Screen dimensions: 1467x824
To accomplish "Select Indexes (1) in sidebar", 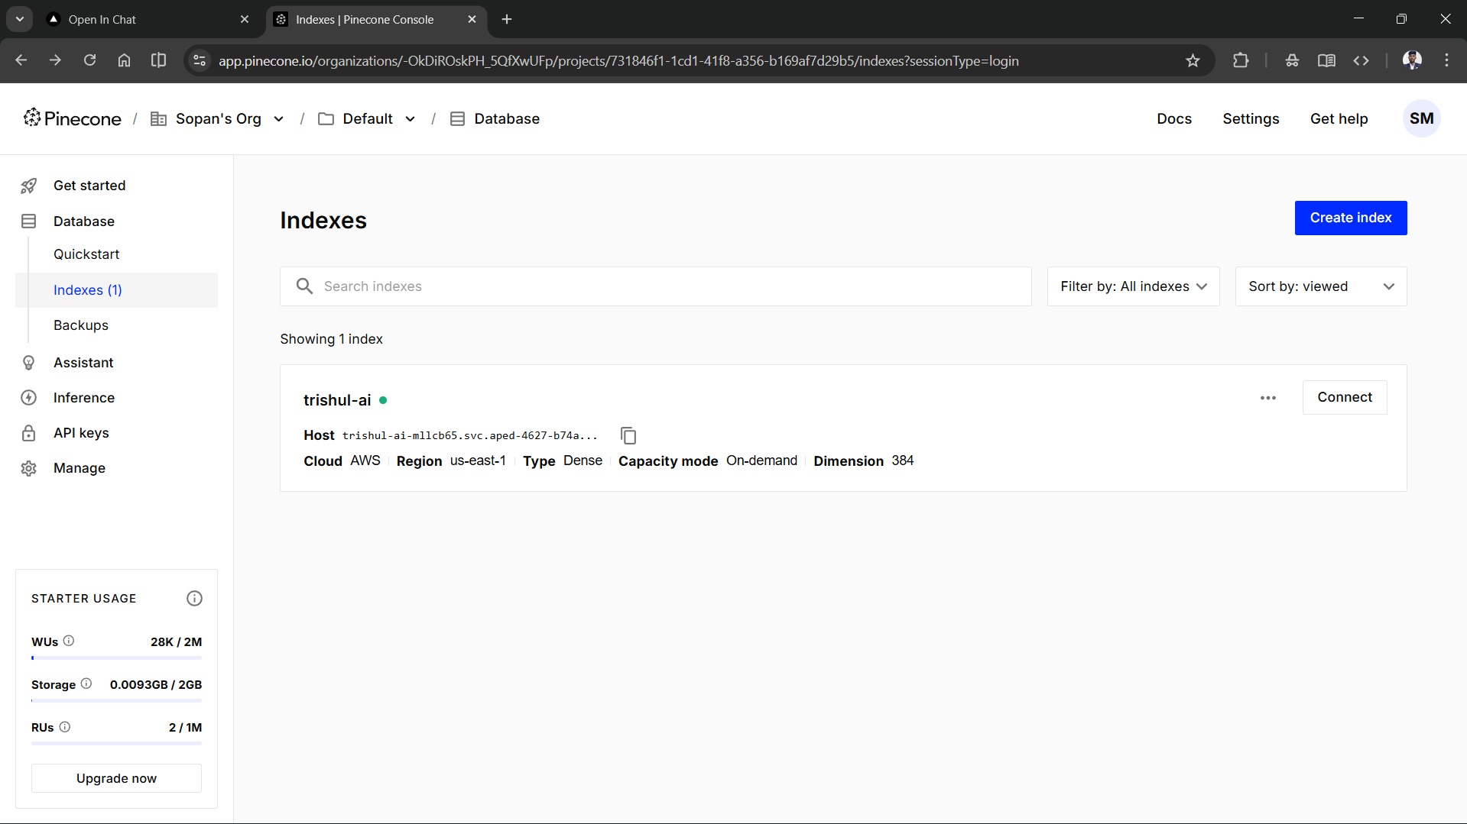I will pyautogui.click(x=116, y=290).
